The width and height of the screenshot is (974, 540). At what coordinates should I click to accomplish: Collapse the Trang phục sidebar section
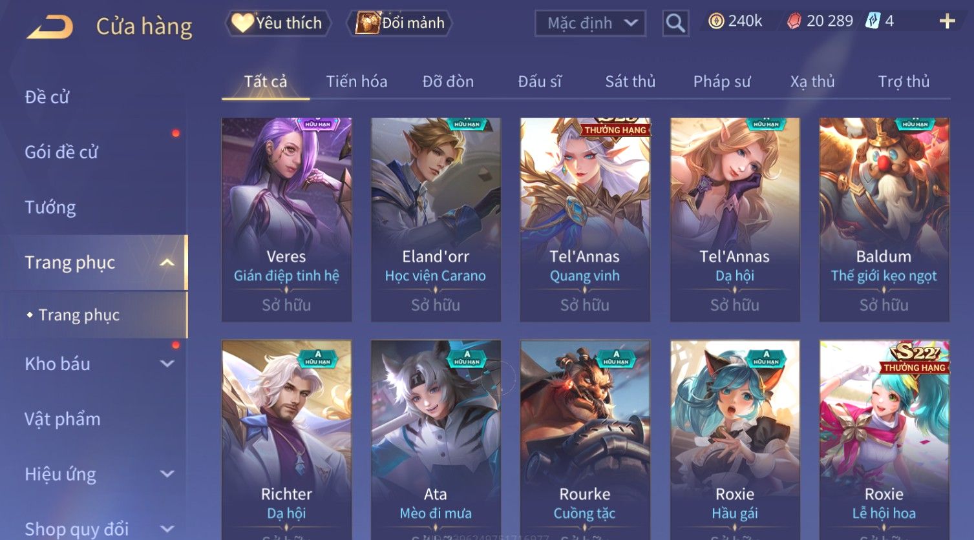pyautogui.click(x=167, y=262)
